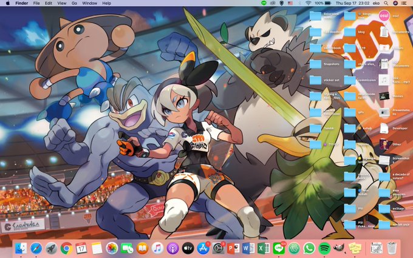Image resolution: width=413 pixels, height=258 pixels.
Task: Open the View menu
Action: pos(62,3)
